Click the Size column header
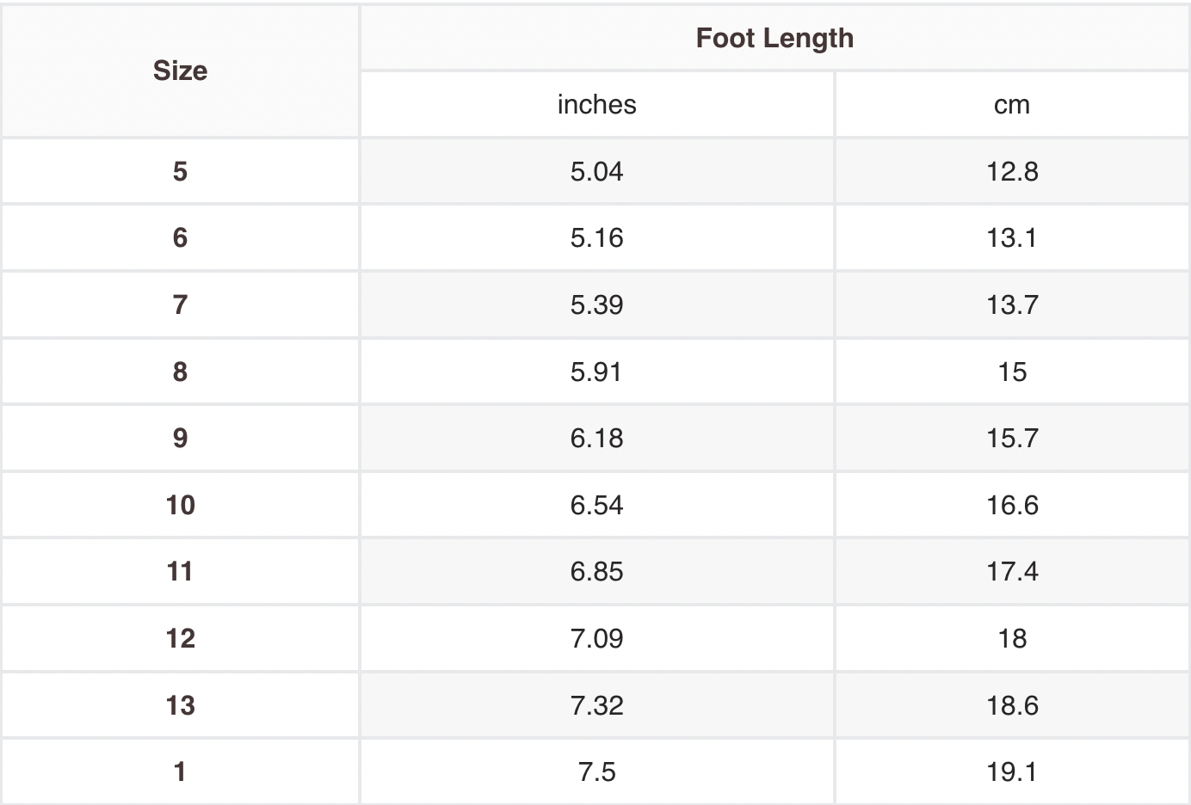Image resolution: width=1191 pixels, height=805 pixels. click(180, 71)
